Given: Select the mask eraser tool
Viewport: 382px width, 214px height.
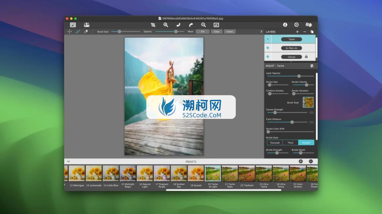Looking at the screenshot, I should 86,32.
